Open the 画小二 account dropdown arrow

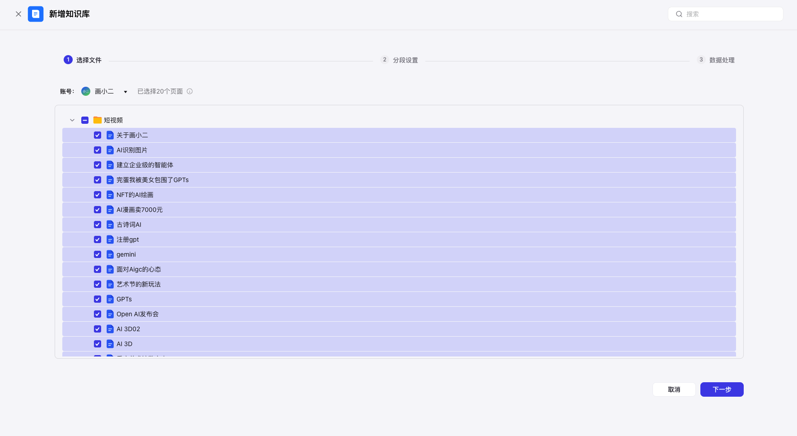tap(126, 92)
